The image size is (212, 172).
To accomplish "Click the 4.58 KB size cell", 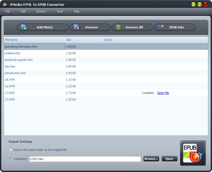I will coord(71,73).
